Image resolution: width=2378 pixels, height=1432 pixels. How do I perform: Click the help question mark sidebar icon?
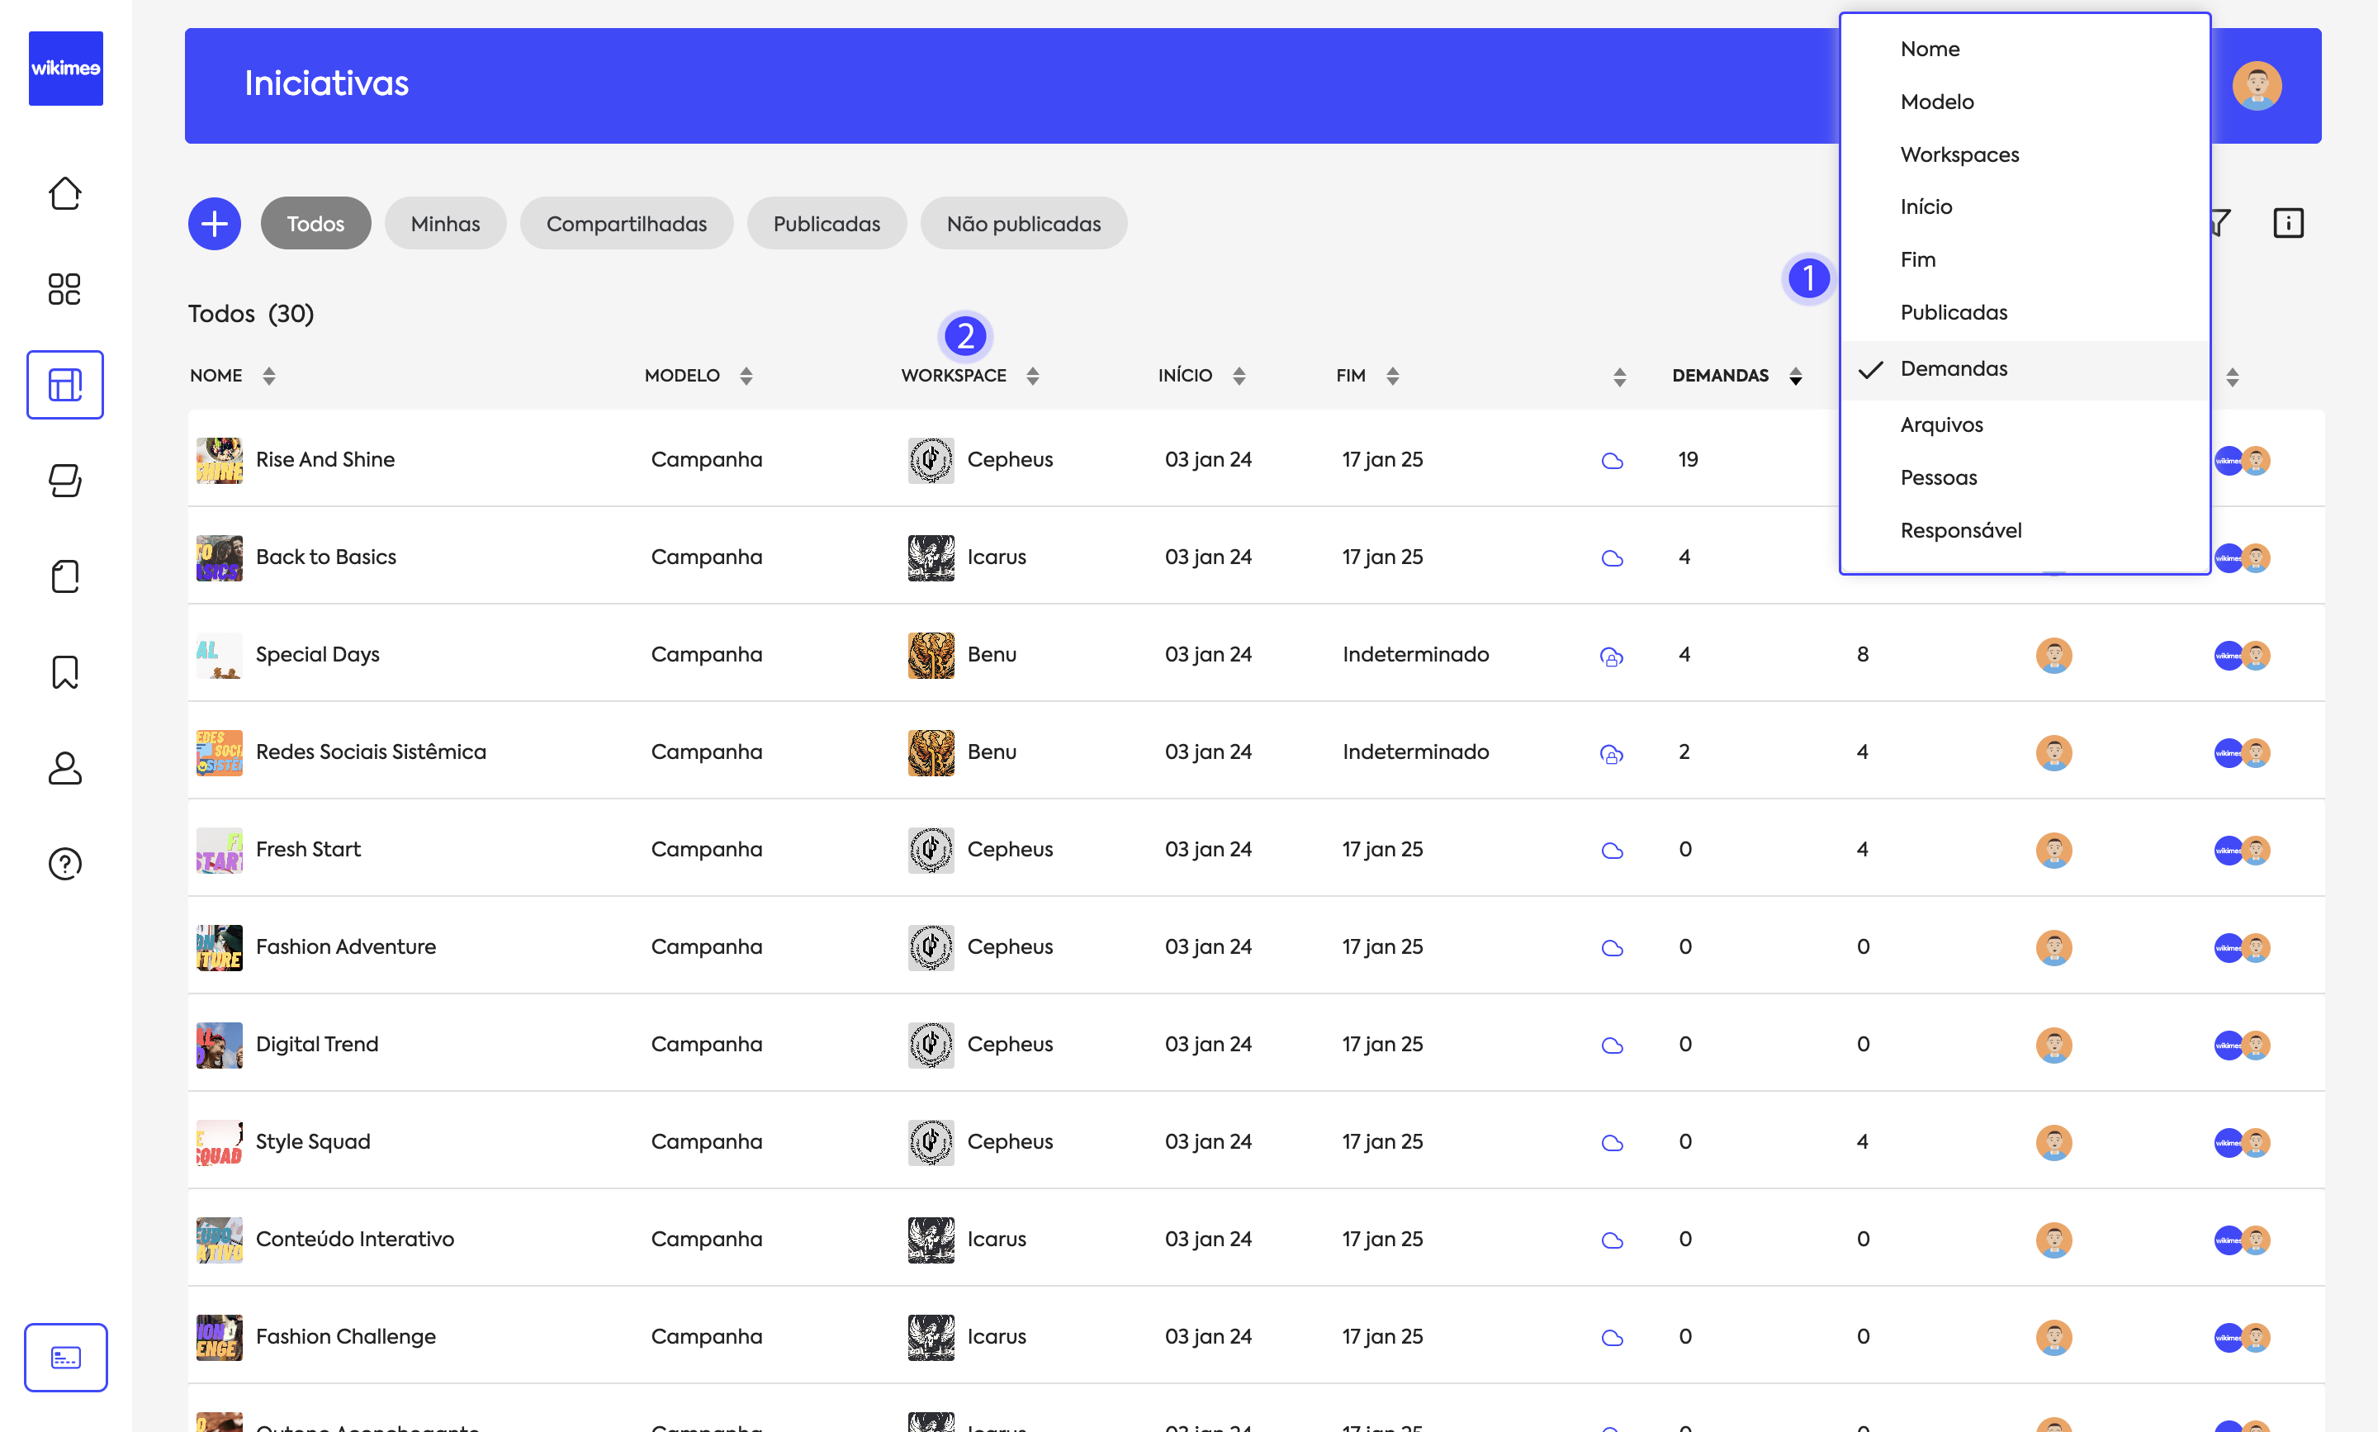coord(64,864)
